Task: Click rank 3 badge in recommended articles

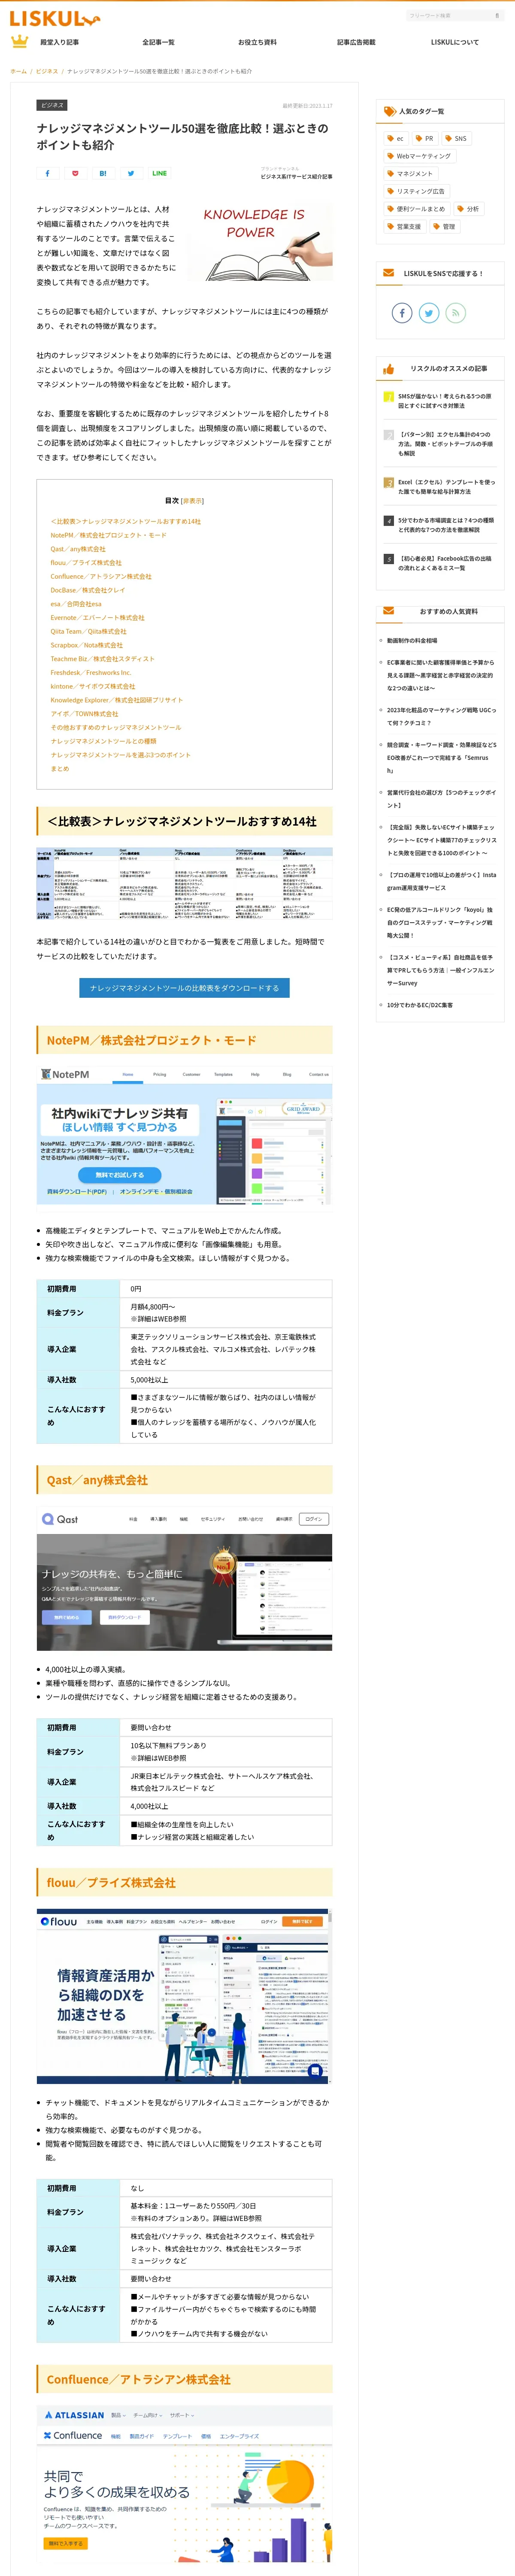Action: click(x=389, y=482)
